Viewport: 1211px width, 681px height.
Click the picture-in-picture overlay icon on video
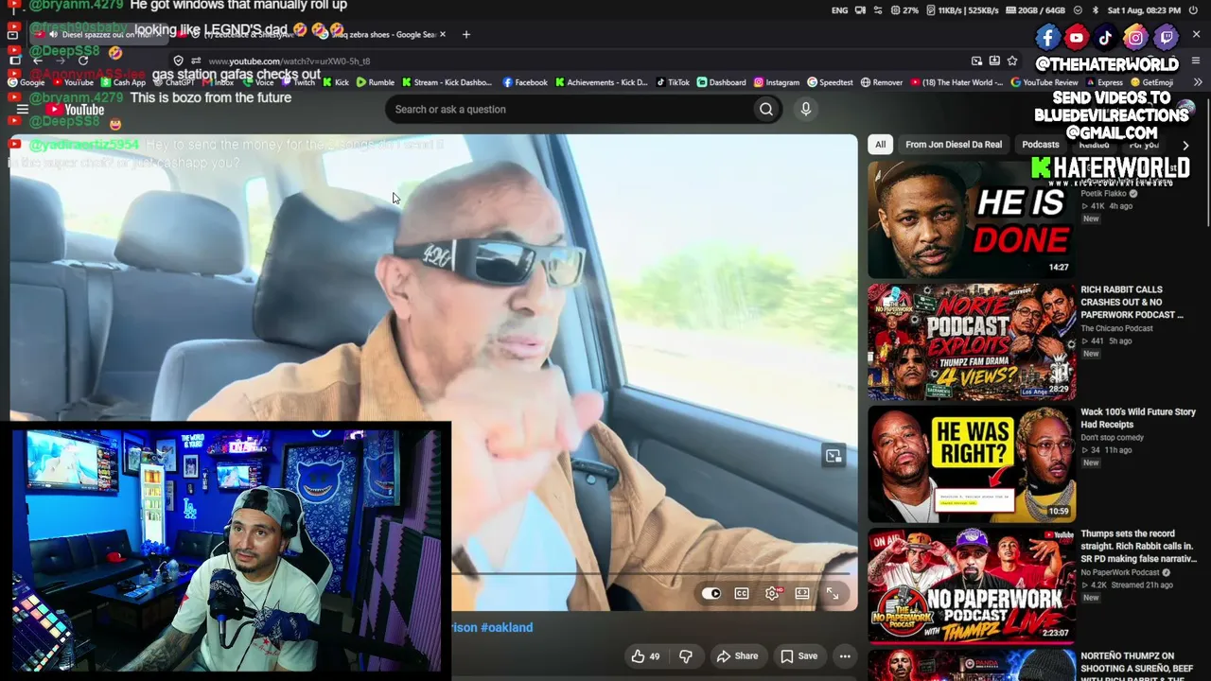[x=834, y=456]
